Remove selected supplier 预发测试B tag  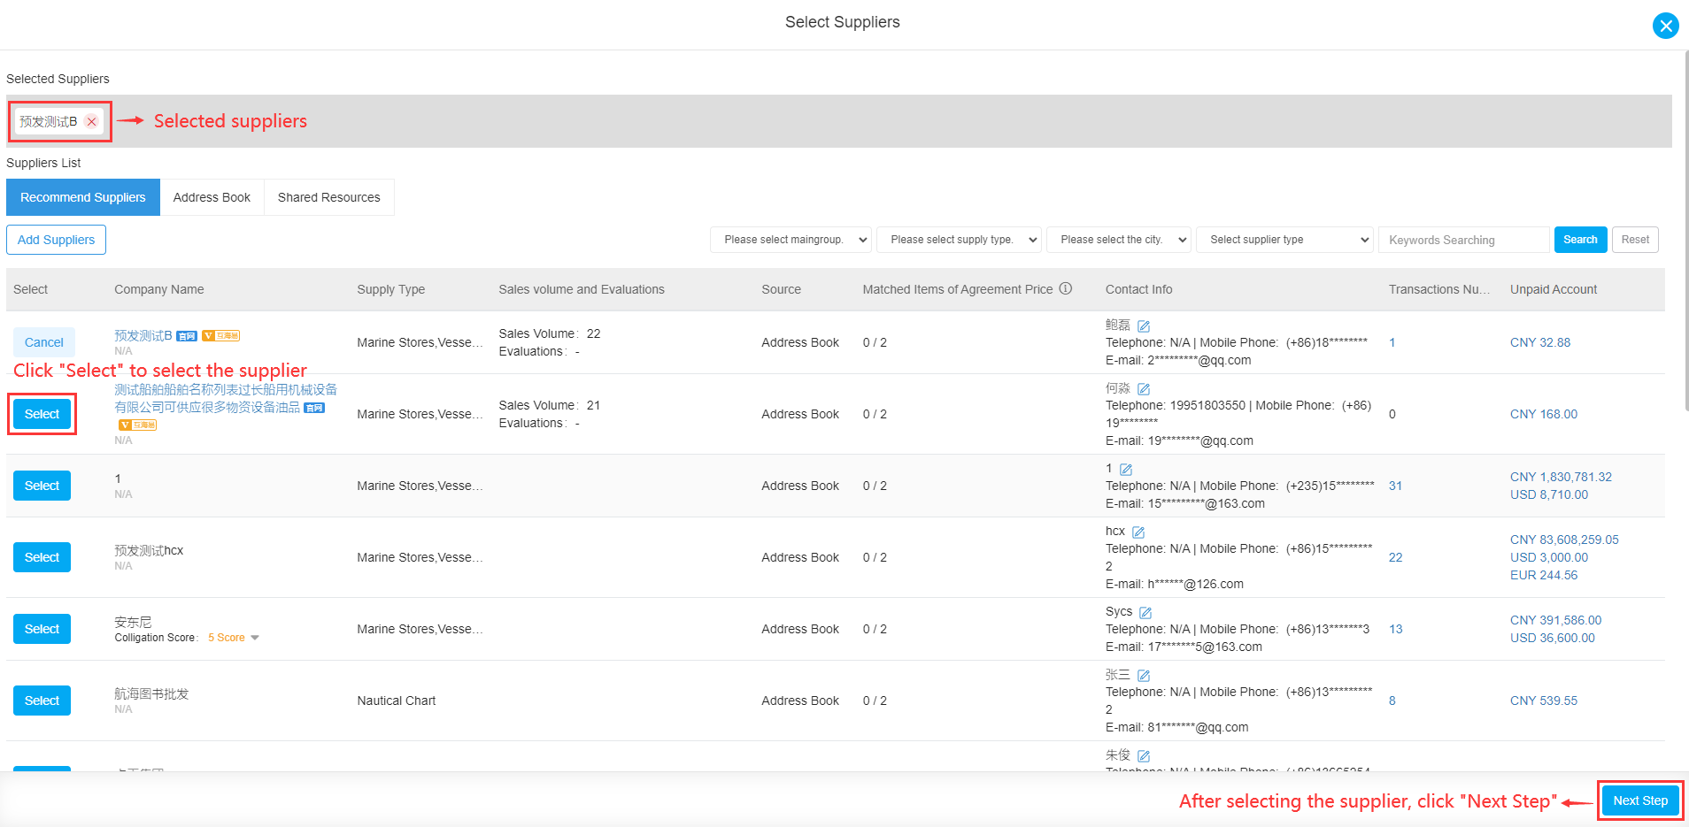coord(91,122)
